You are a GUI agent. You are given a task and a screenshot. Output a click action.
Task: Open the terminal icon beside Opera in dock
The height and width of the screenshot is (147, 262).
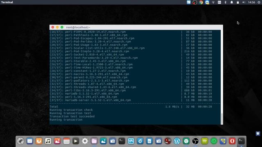(241, 141)
